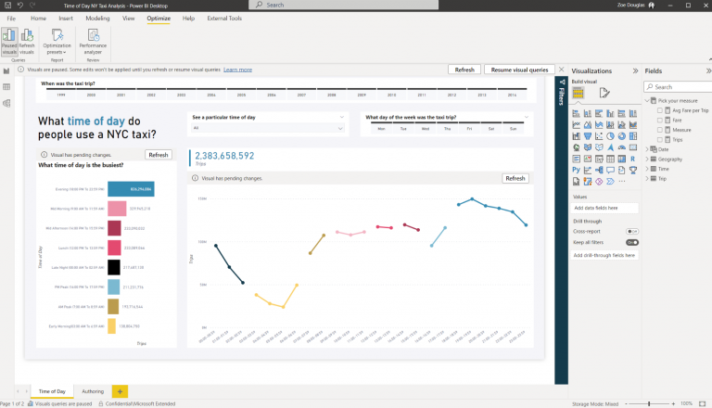This screenshot has height=408, width=712.
Task: Check the Measure field checkbox
Action: click(660, 130)
